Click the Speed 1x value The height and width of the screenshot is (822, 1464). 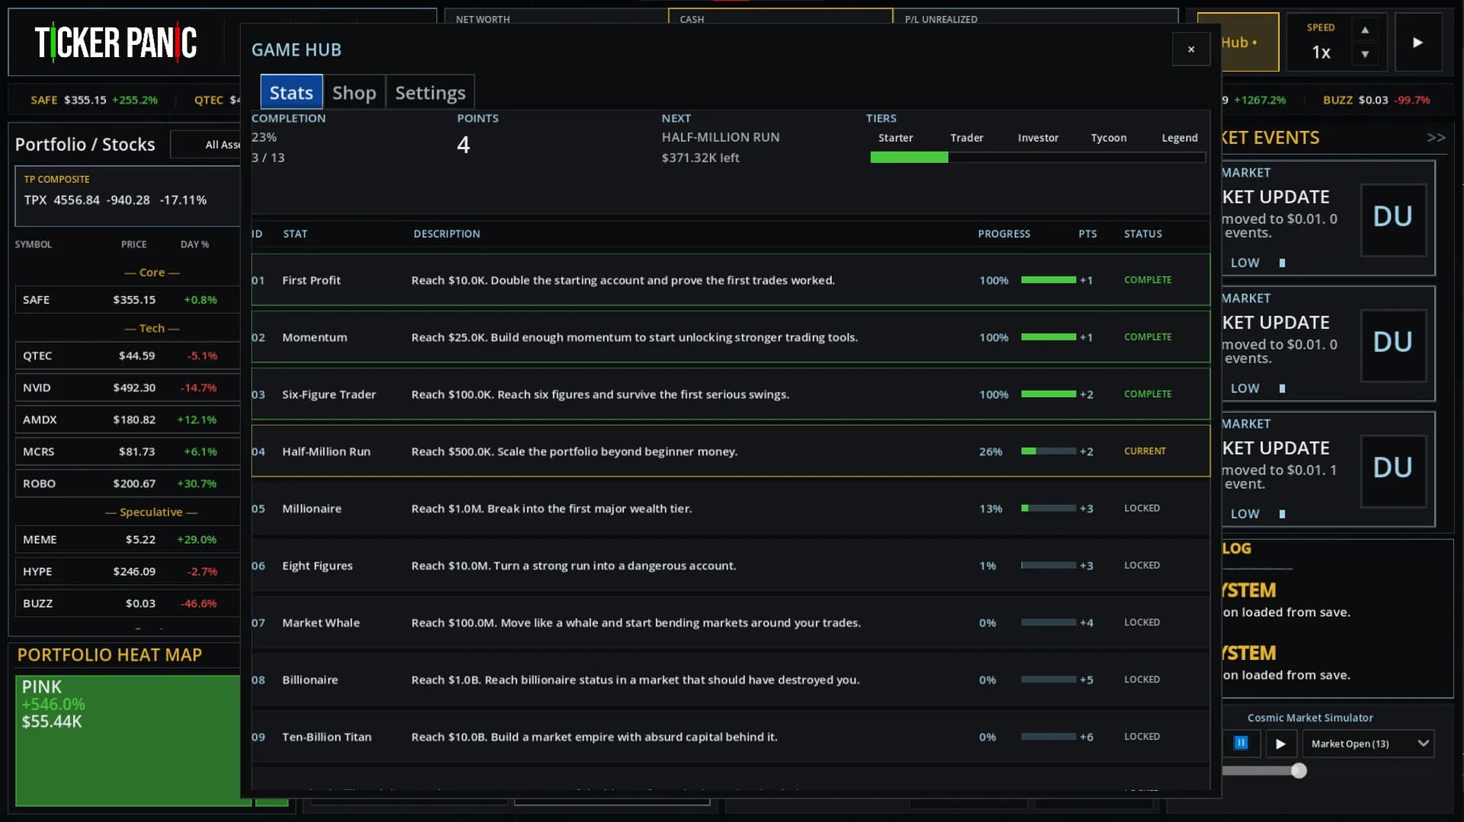coord(1321,52)
